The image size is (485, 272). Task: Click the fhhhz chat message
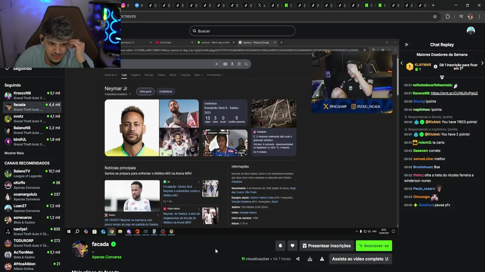[x=440, y=178]
